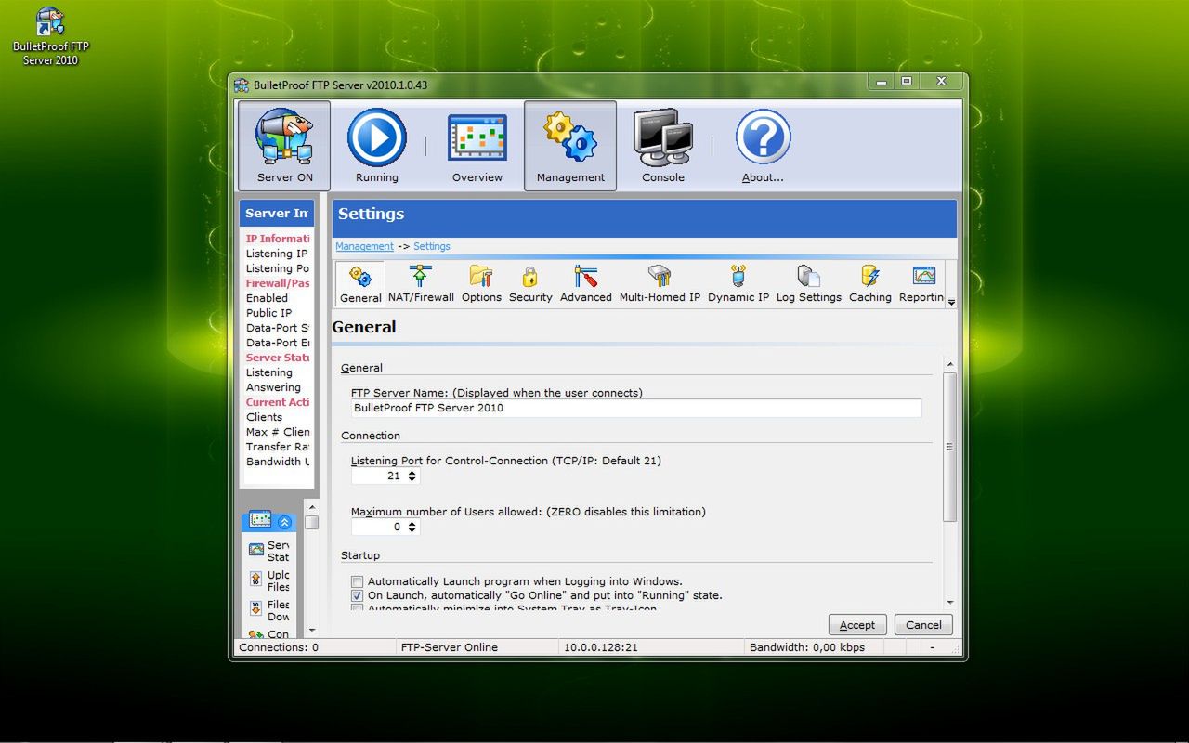Click the settings pane scroll up arrow
The width and height of the screenshot is (1189, 743).
[x=949, y=364]
